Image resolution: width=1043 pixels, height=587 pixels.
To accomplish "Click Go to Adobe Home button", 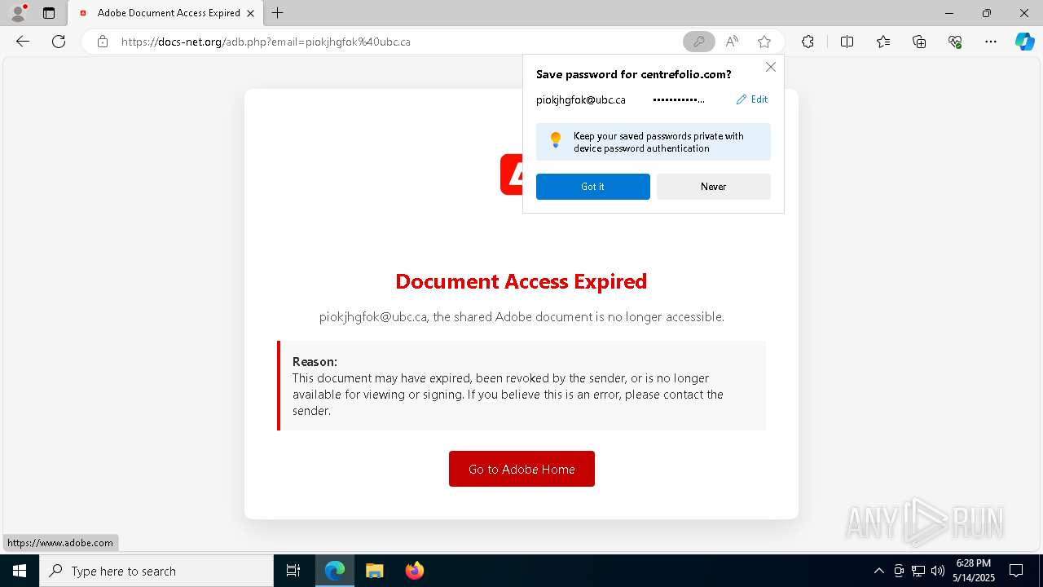I will click(x=521, y=469).
